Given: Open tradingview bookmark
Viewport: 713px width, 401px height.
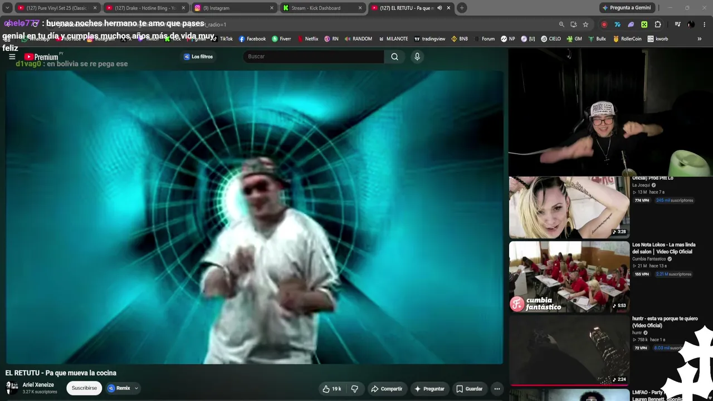Looking at the screenshot, I should click(x=429, y=39).
